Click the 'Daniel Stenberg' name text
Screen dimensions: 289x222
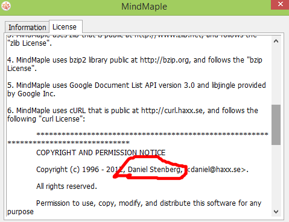point(154,170)
